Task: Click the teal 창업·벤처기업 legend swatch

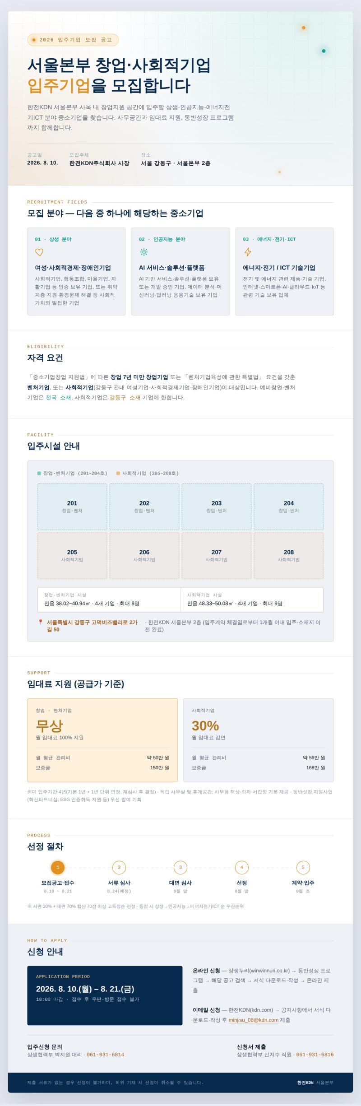Action: [39, 474]
